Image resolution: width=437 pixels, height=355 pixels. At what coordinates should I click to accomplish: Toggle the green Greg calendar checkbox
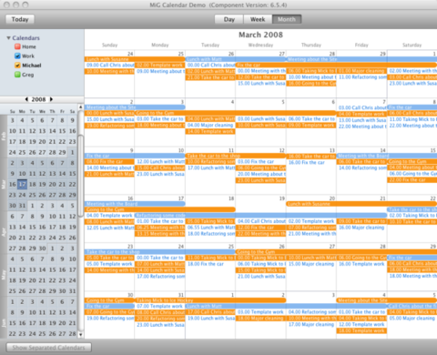pos(17,75)
